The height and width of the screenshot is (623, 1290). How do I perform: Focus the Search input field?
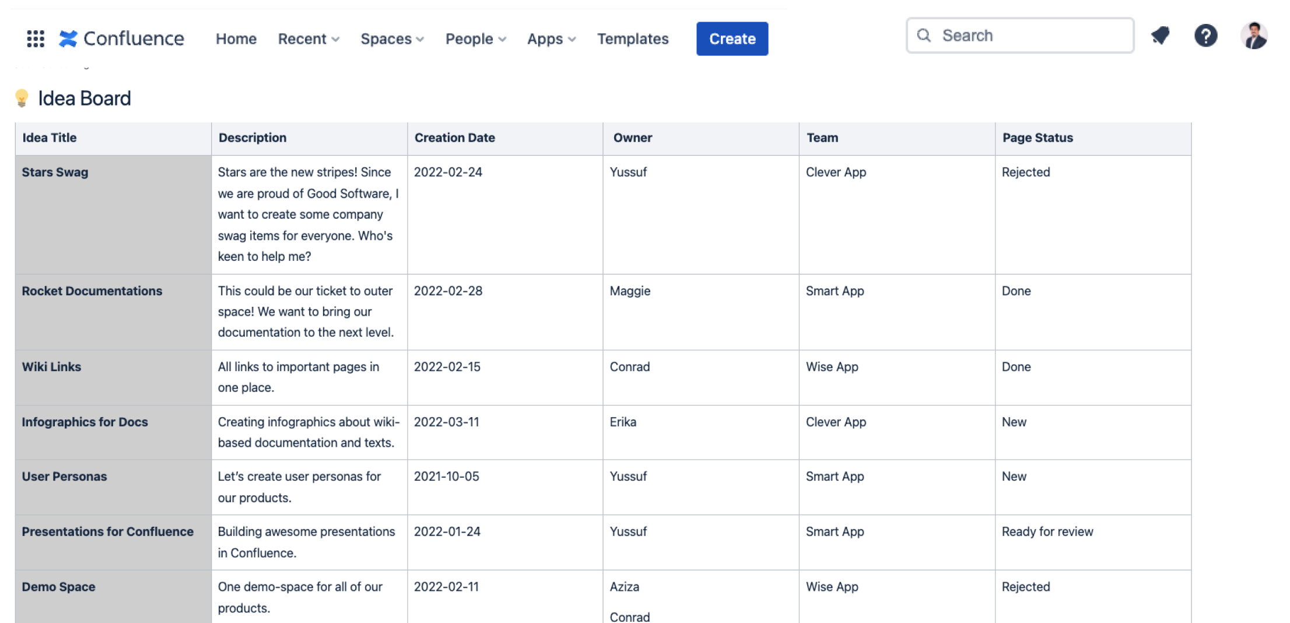[1019, 36]
